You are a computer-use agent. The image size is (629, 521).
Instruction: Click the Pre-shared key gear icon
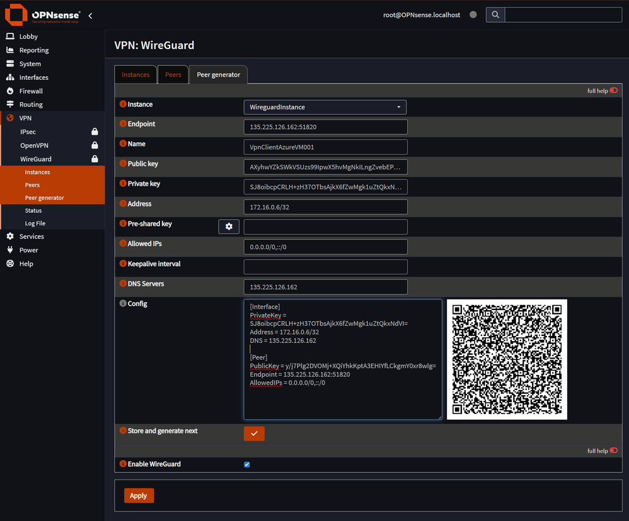pos(229,227)
